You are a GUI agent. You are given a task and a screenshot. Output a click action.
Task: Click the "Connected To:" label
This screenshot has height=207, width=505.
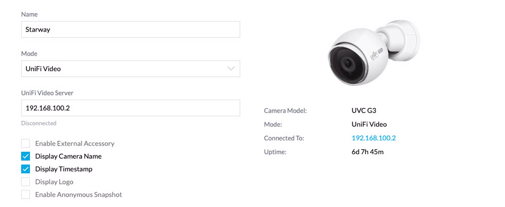[x=284, y=138]
